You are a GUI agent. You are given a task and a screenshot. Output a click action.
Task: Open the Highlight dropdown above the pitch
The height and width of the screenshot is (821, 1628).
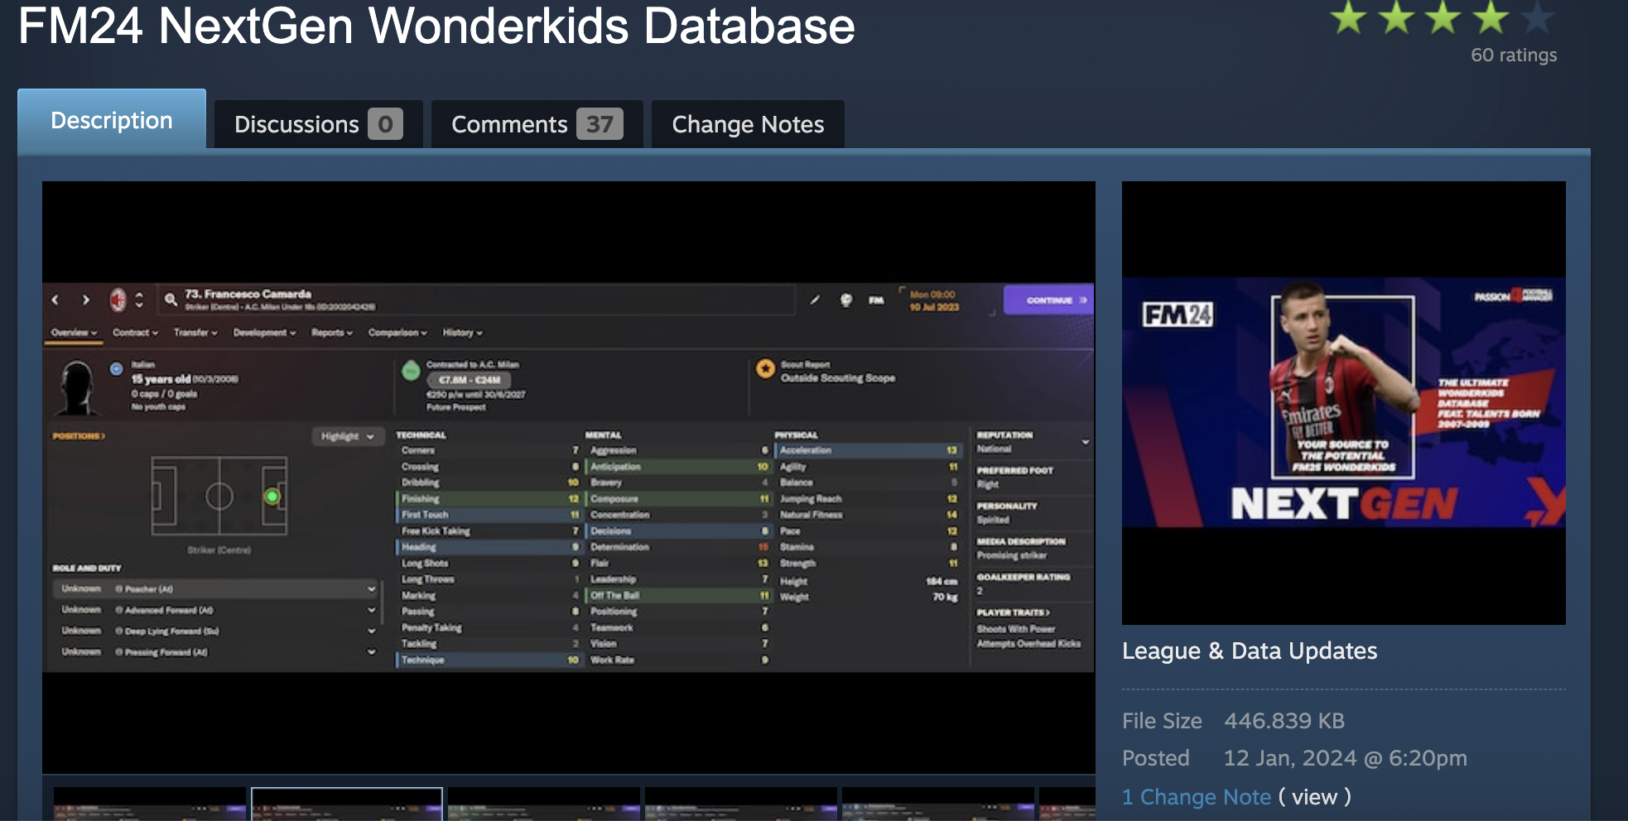(x=348, y=436)
